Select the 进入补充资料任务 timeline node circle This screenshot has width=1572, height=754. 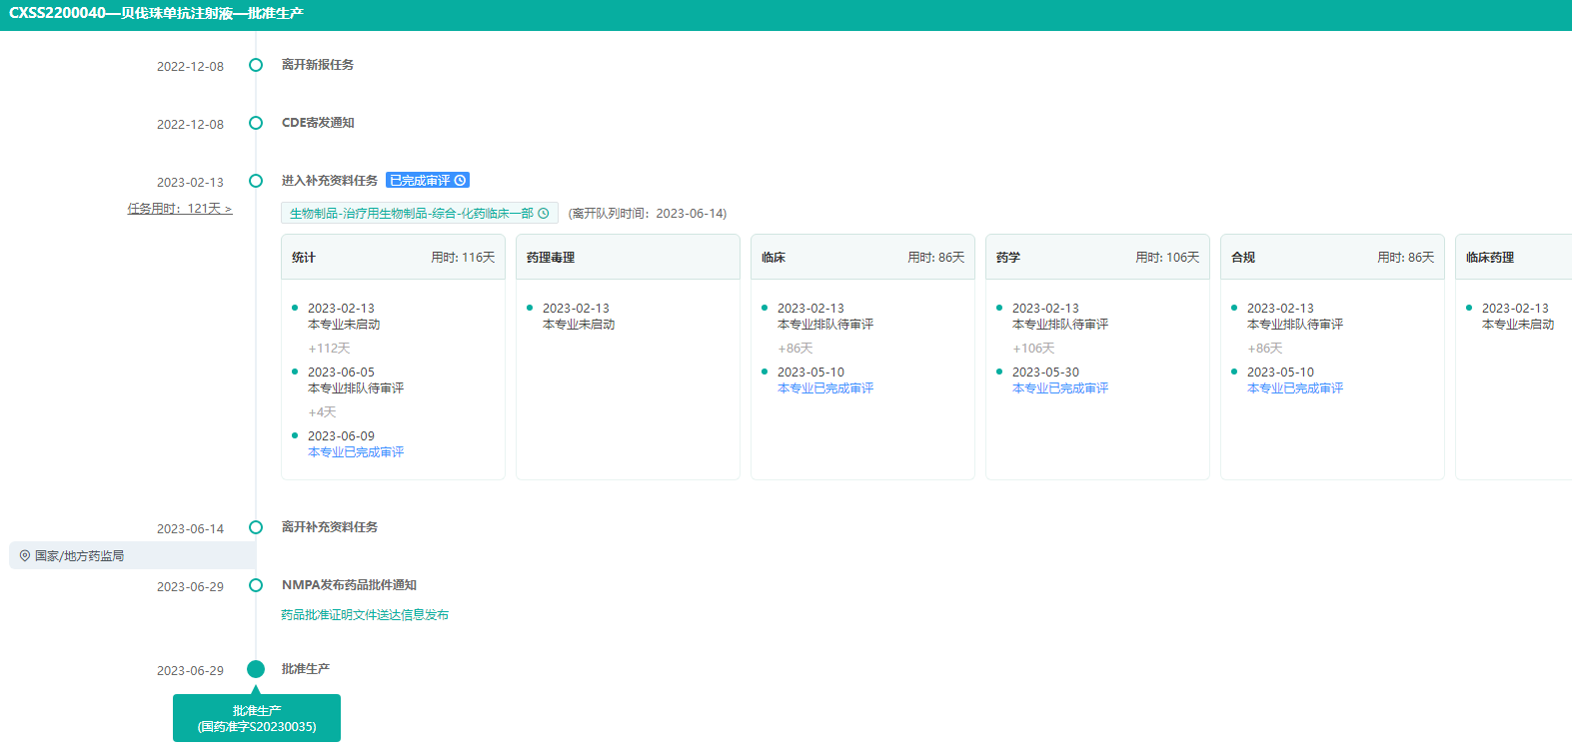click(256, 181)
